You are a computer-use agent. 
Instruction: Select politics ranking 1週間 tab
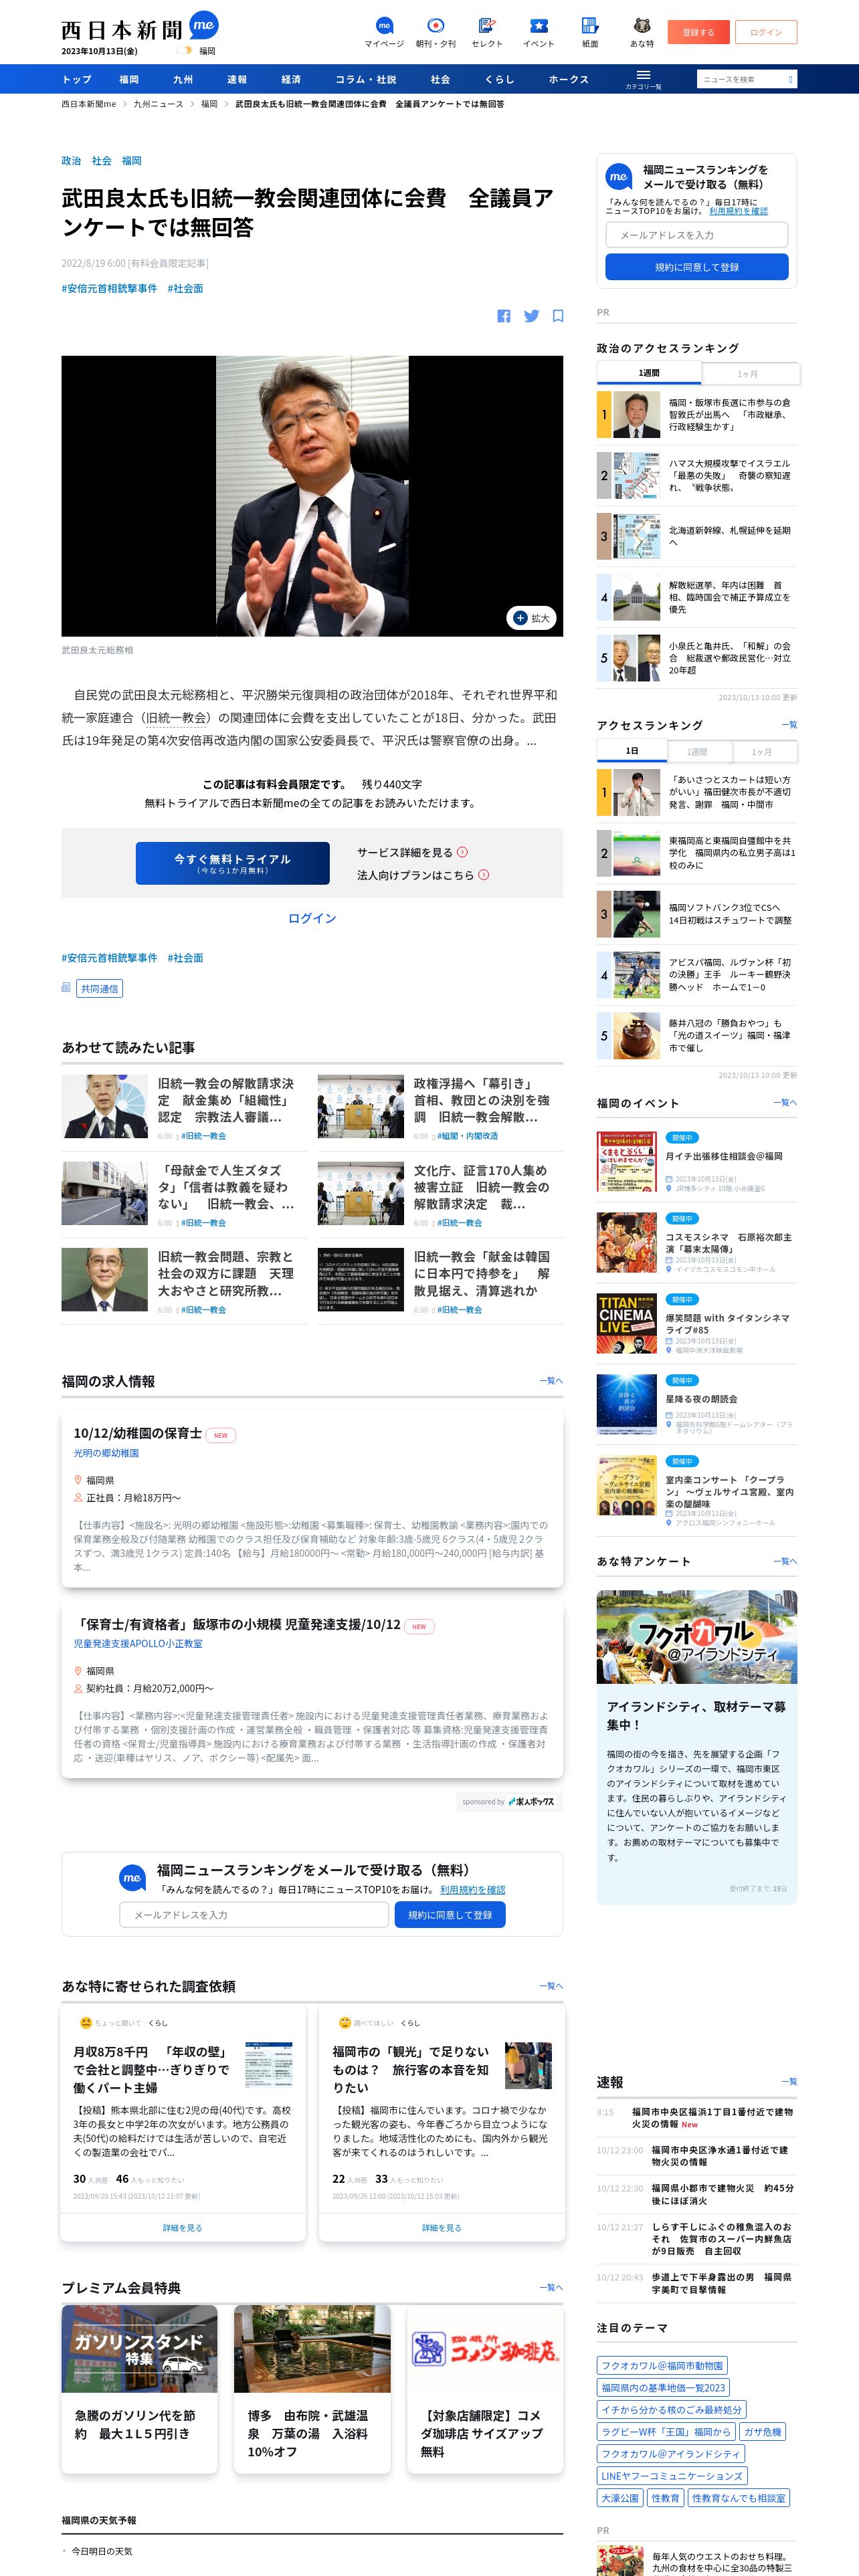648,373
